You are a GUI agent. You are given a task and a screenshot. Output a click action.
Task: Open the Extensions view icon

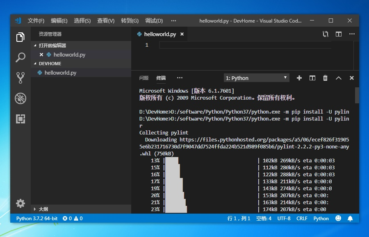click(20, 119)
